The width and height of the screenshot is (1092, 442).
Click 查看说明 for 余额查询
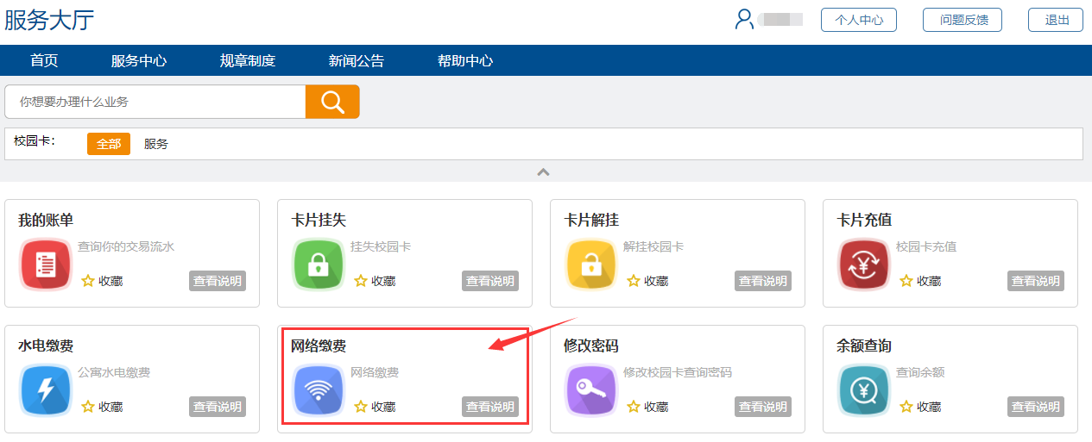[1036, 407]
